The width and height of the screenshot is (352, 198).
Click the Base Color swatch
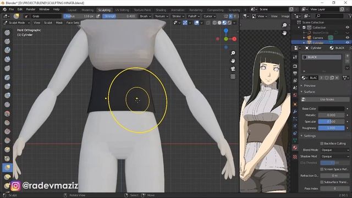point(331,109)
